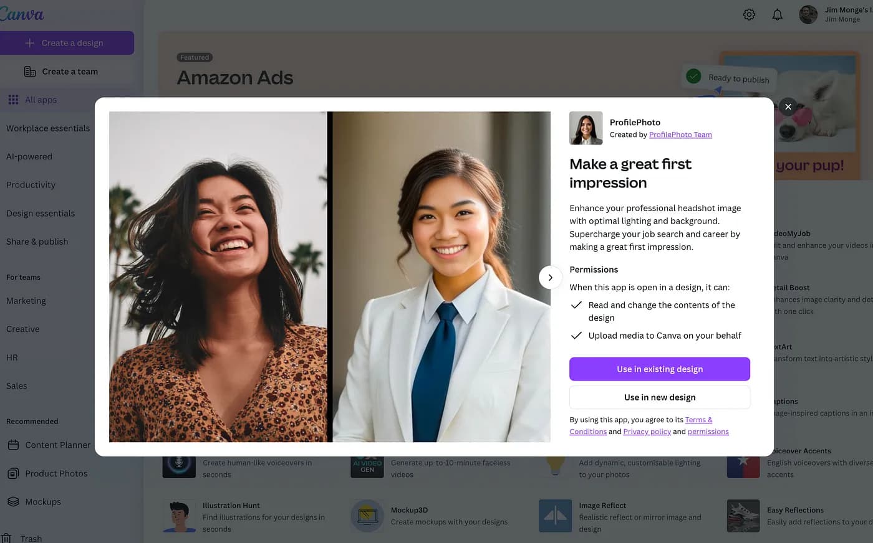Open Content Planner calendar icon

point(13,445)
